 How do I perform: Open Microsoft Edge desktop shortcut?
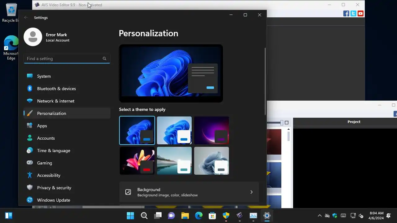pyautogui.click(x=11, y=47)
